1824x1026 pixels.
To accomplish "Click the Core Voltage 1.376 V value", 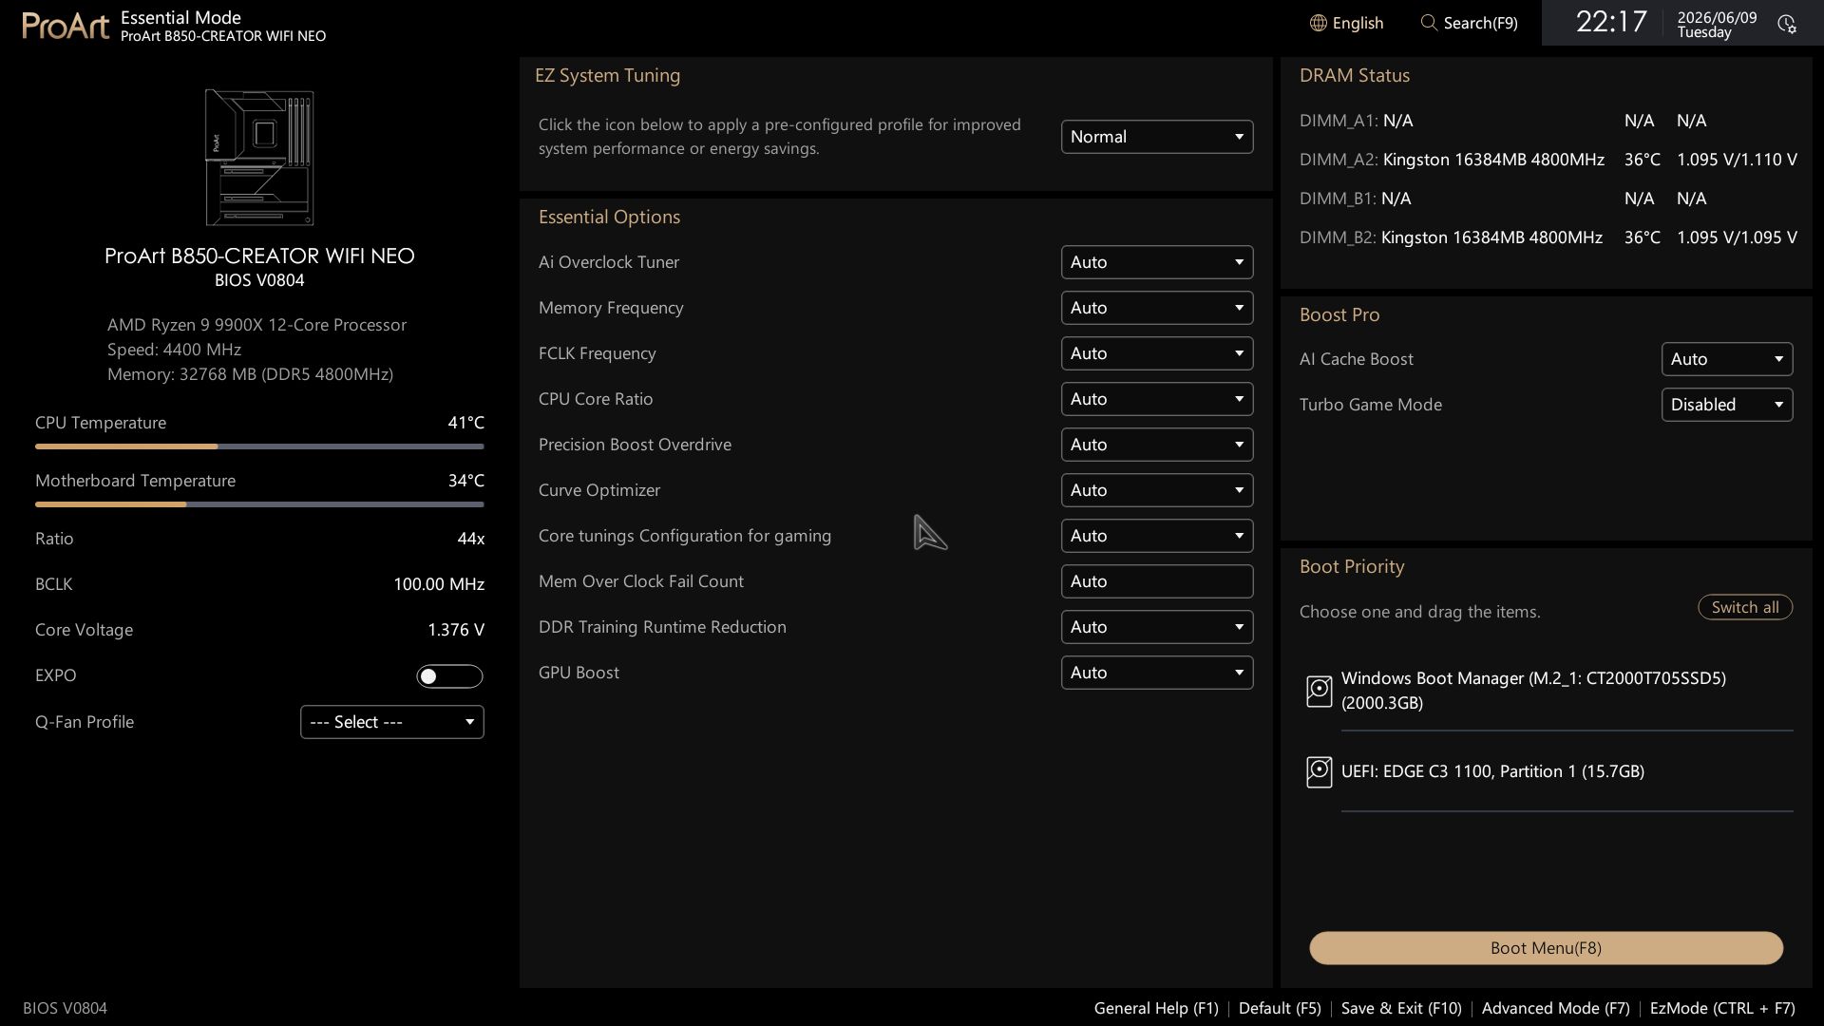I will (x=456, y=630).
